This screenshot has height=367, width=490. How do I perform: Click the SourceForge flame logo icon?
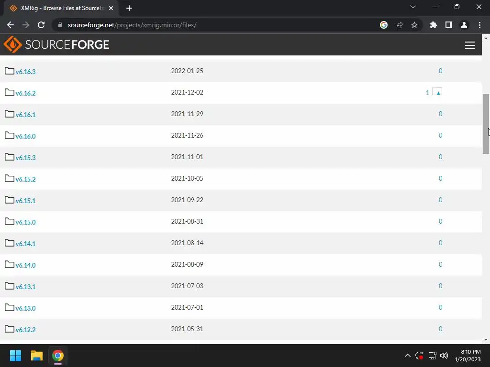(x=12, y=44)
